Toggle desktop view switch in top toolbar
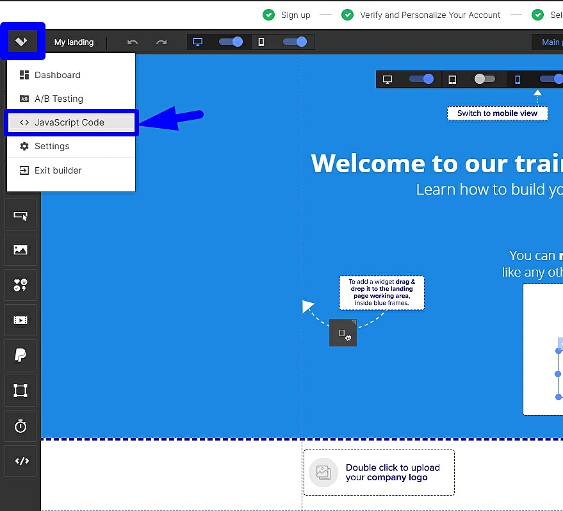This screenshot has width=563, height=511. click(x=231, y=42)
